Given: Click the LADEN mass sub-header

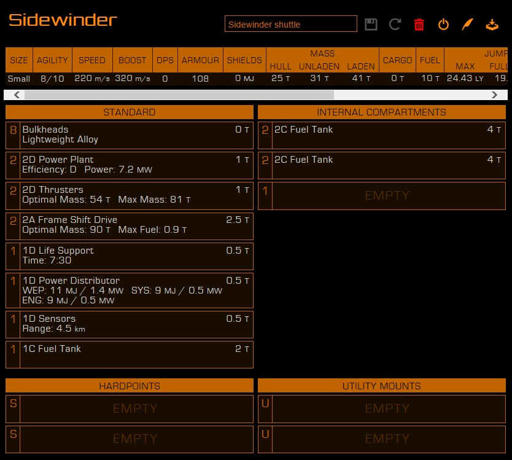Looking at the screenshot, I should pyautogui.click(x=361, y=66).
